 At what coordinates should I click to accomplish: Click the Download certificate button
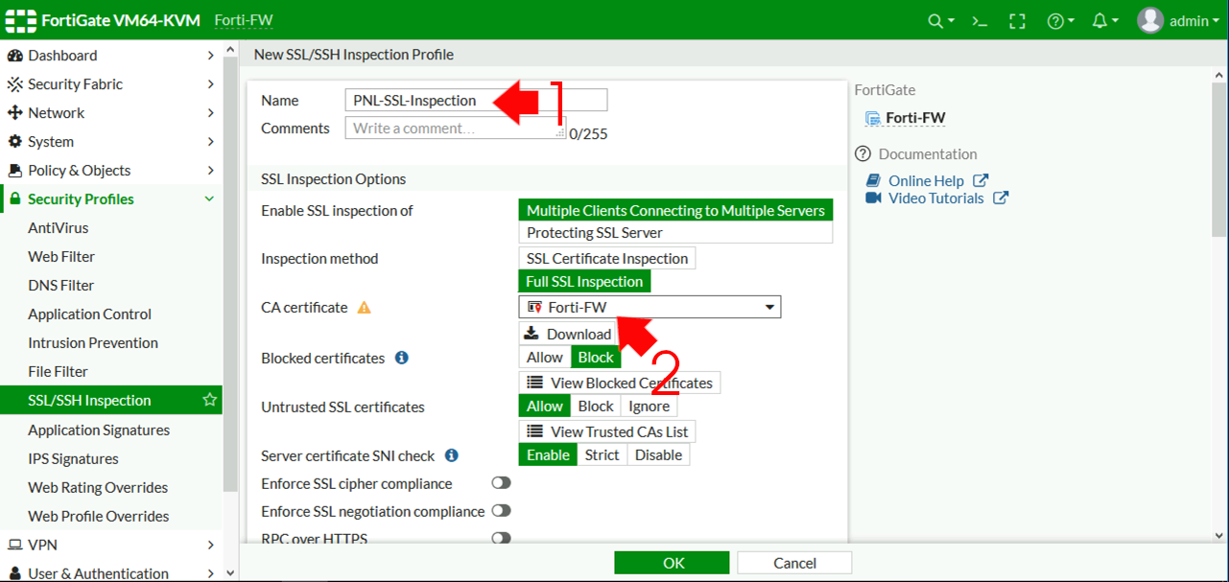pyautogui.click(x=568, y=333)
